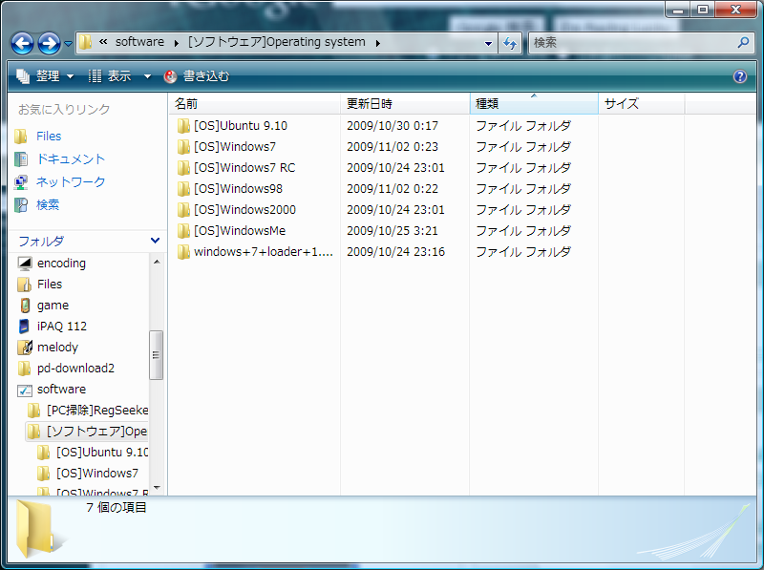Click the magnifying glass search icon
This screenshot has width=764, height=570.
pyautogui.click(x=743, y=43)
